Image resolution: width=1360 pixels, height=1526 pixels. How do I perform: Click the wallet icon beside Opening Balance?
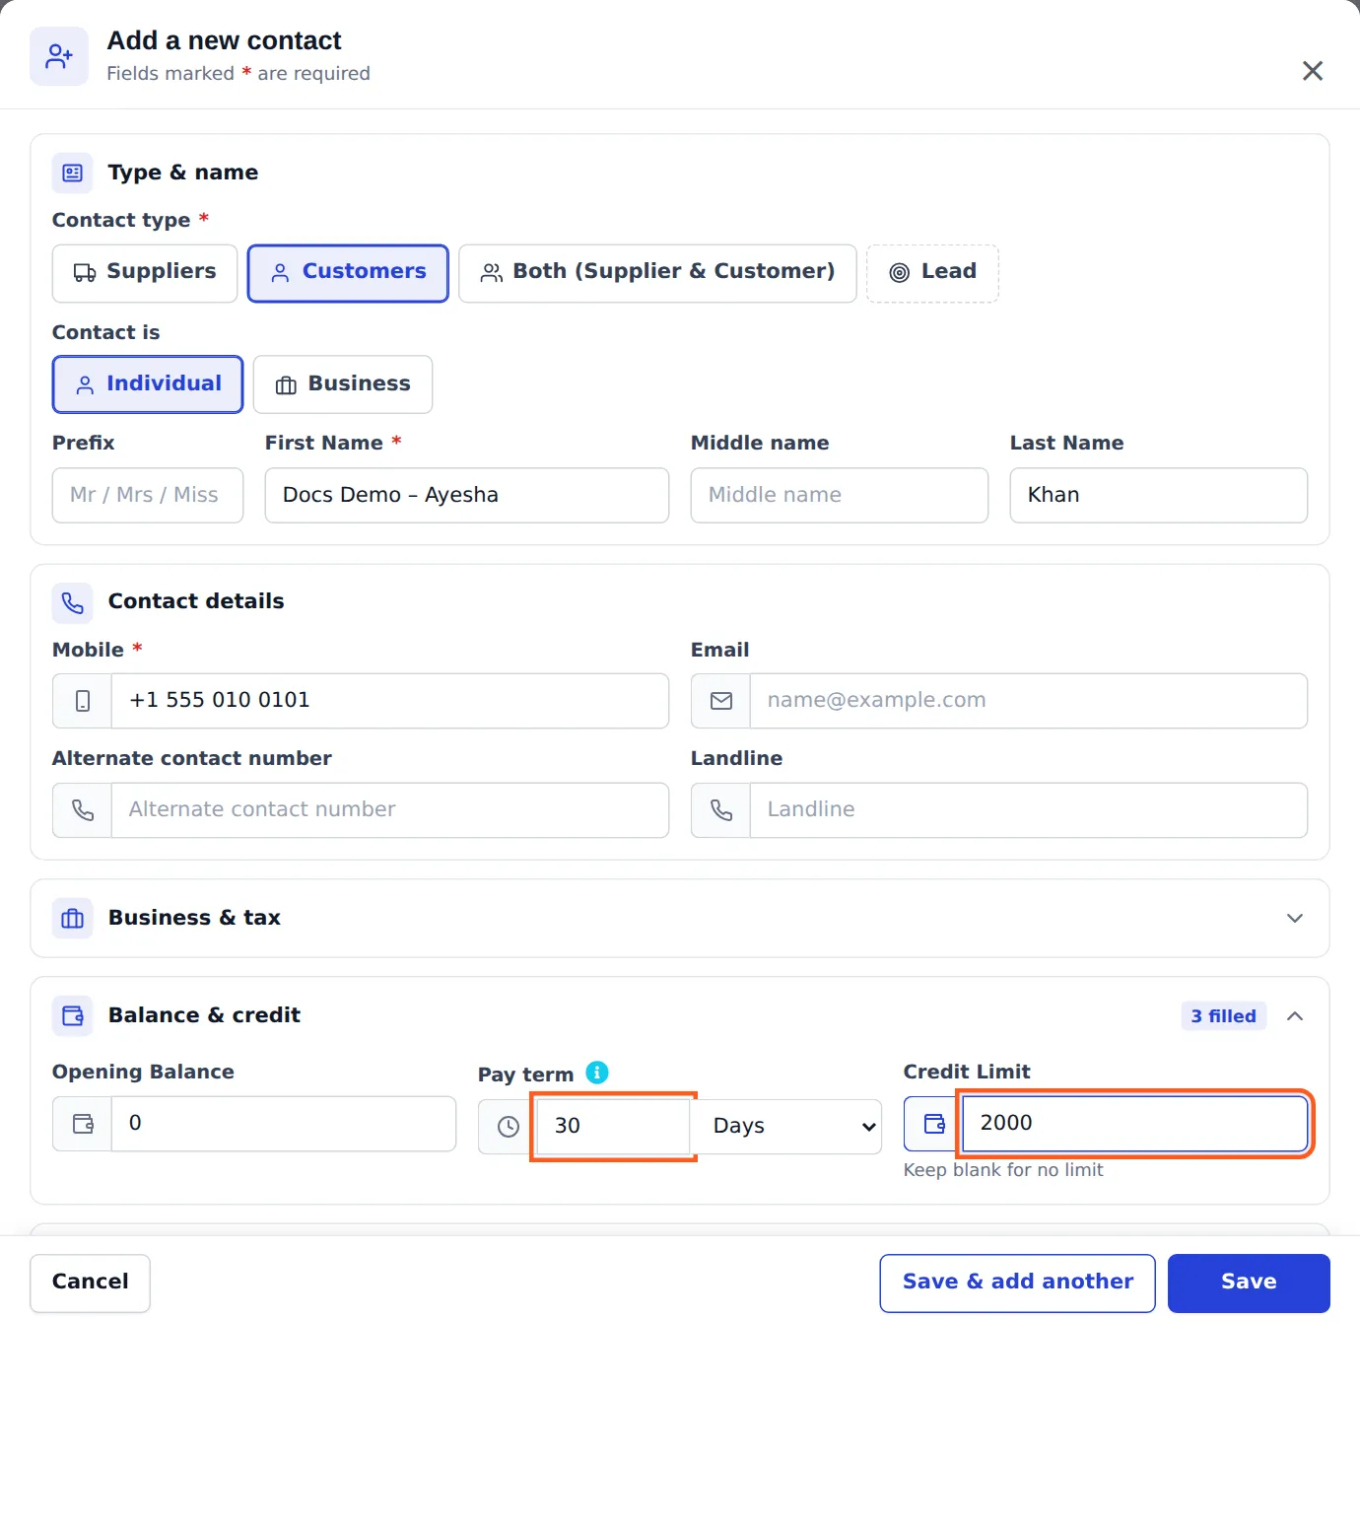pos(83,1124)
